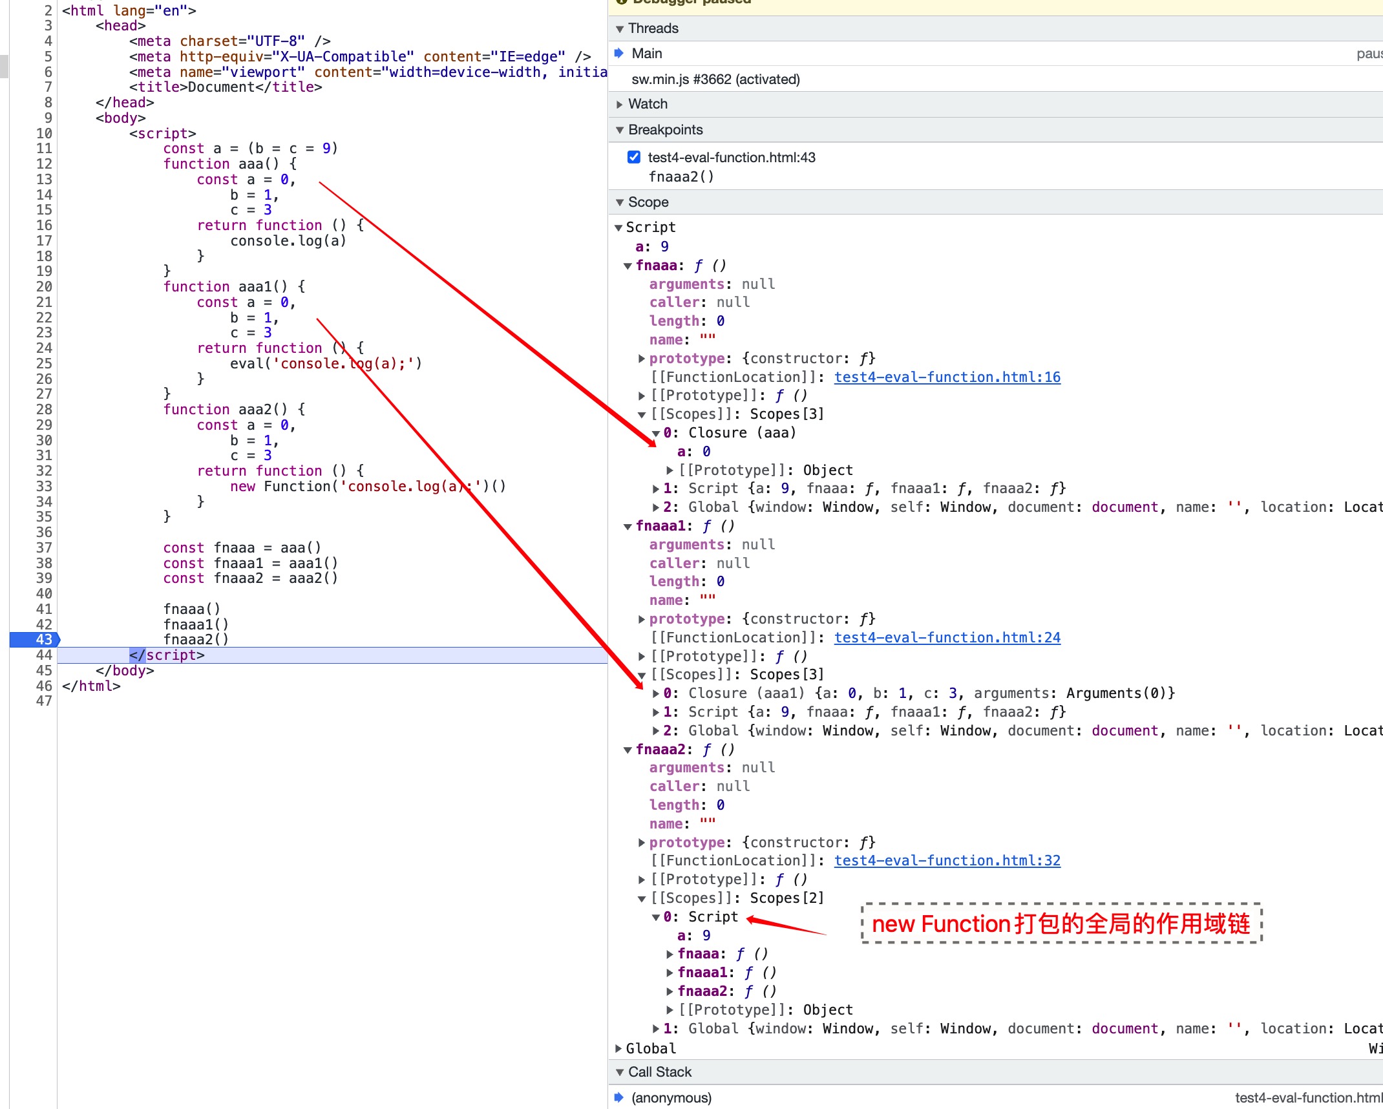Collapse fnaaa [[Scopes]]: Scopes[3]
Viewport: 1383px width, 1109px height.
point(642,414)
